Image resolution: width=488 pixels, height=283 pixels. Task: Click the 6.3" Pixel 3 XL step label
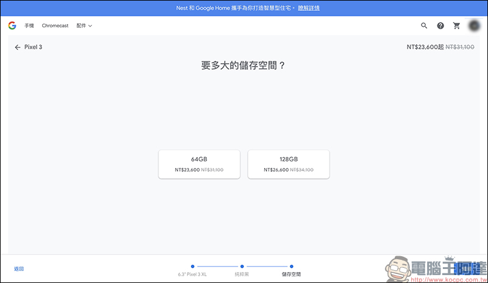tap(192, 274)
